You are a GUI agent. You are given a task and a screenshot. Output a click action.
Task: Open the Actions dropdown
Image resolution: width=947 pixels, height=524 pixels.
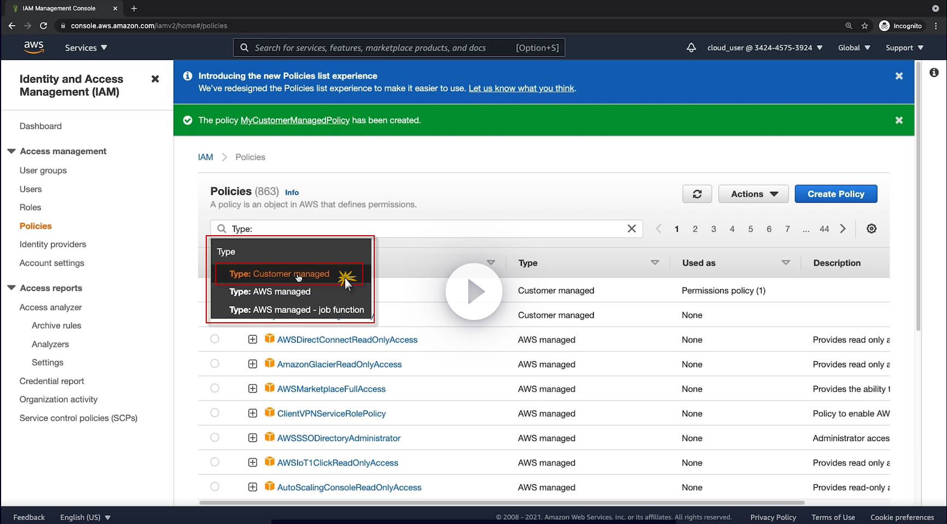pos(753,194)
